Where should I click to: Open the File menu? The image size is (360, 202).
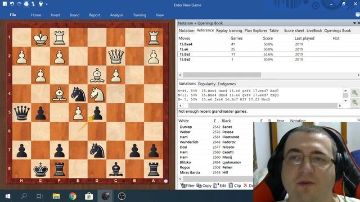[x=13, y=15]
